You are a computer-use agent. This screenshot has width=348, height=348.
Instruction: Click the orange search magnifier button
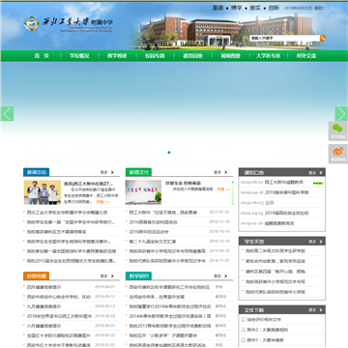click(323, 38)
